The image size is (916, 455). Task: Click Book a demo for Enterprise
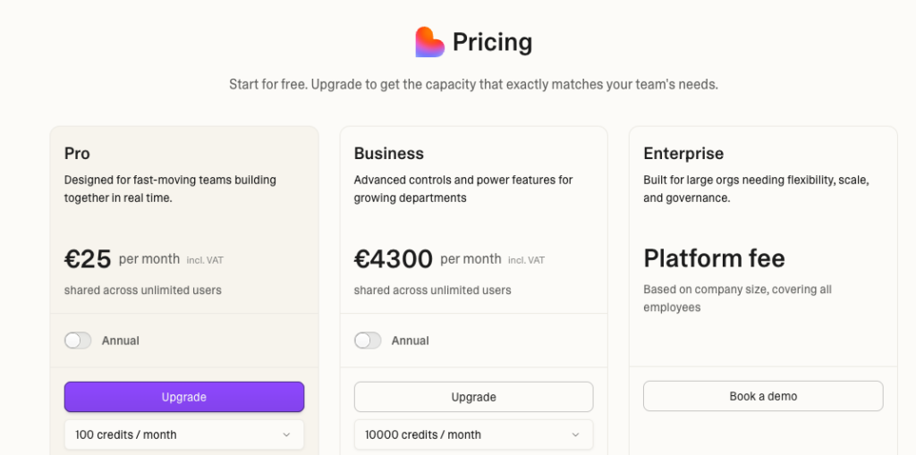[x=763, y=396]
